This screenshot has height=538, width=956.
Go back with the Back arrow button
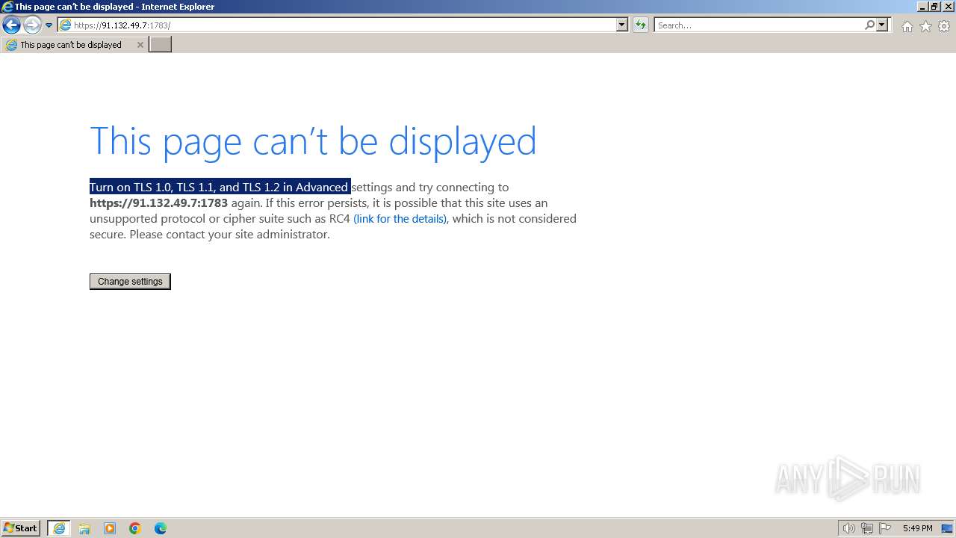pyautogui.click(x=11, y=25)
